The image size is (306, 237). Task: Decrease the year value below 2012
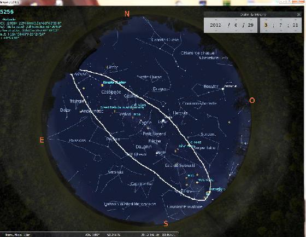click(216, 31)
